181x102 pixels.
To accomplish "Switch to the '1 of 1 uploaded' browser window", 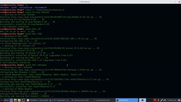I will point(59,100).
